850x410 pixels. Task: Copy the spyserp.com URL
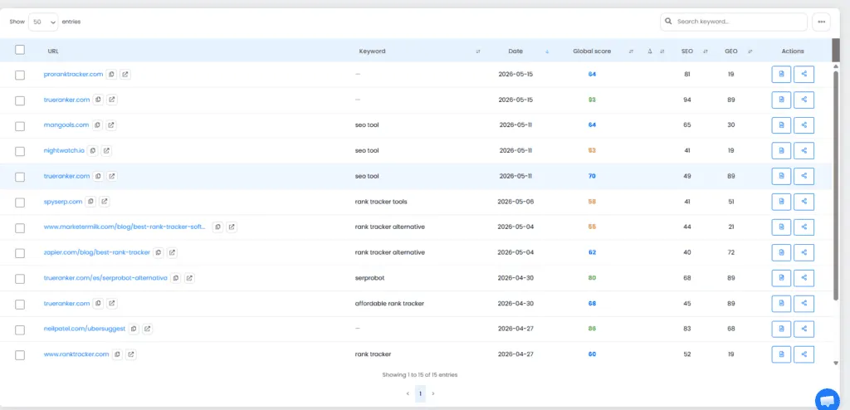[x=90, y=202]
